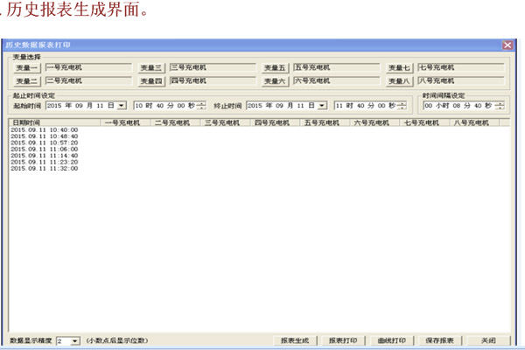Open the start date dropdown calendar
Screen dimensions: 525x350
[122, 105]
